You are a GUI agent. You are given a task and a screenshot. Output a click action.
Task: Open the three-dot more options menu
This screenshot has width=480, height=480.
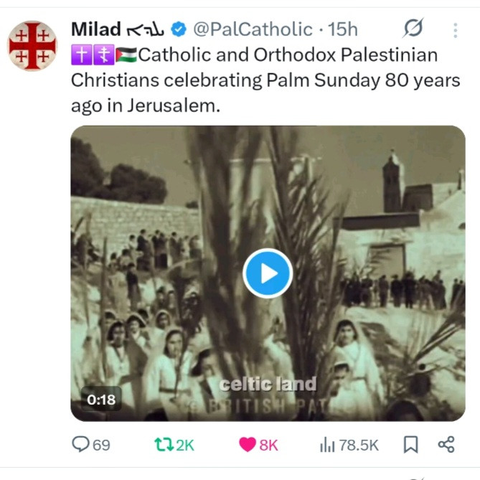(x=455, y=30)
